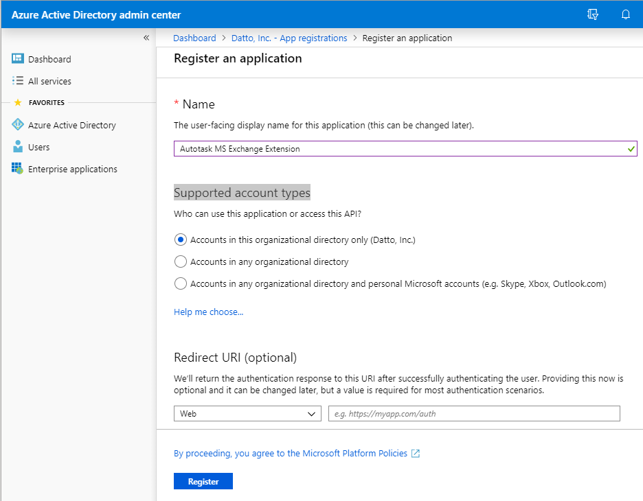
Task: Collapse the left sidebar with double chevron
Action: [x=146, y=38]
